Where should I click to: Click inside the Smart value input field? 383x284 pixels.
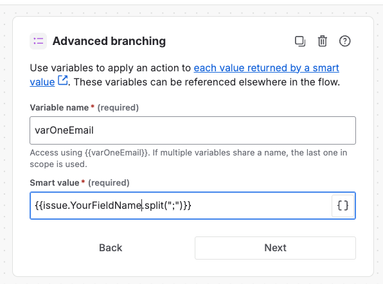pyautogui.click(x=181, y=206)
